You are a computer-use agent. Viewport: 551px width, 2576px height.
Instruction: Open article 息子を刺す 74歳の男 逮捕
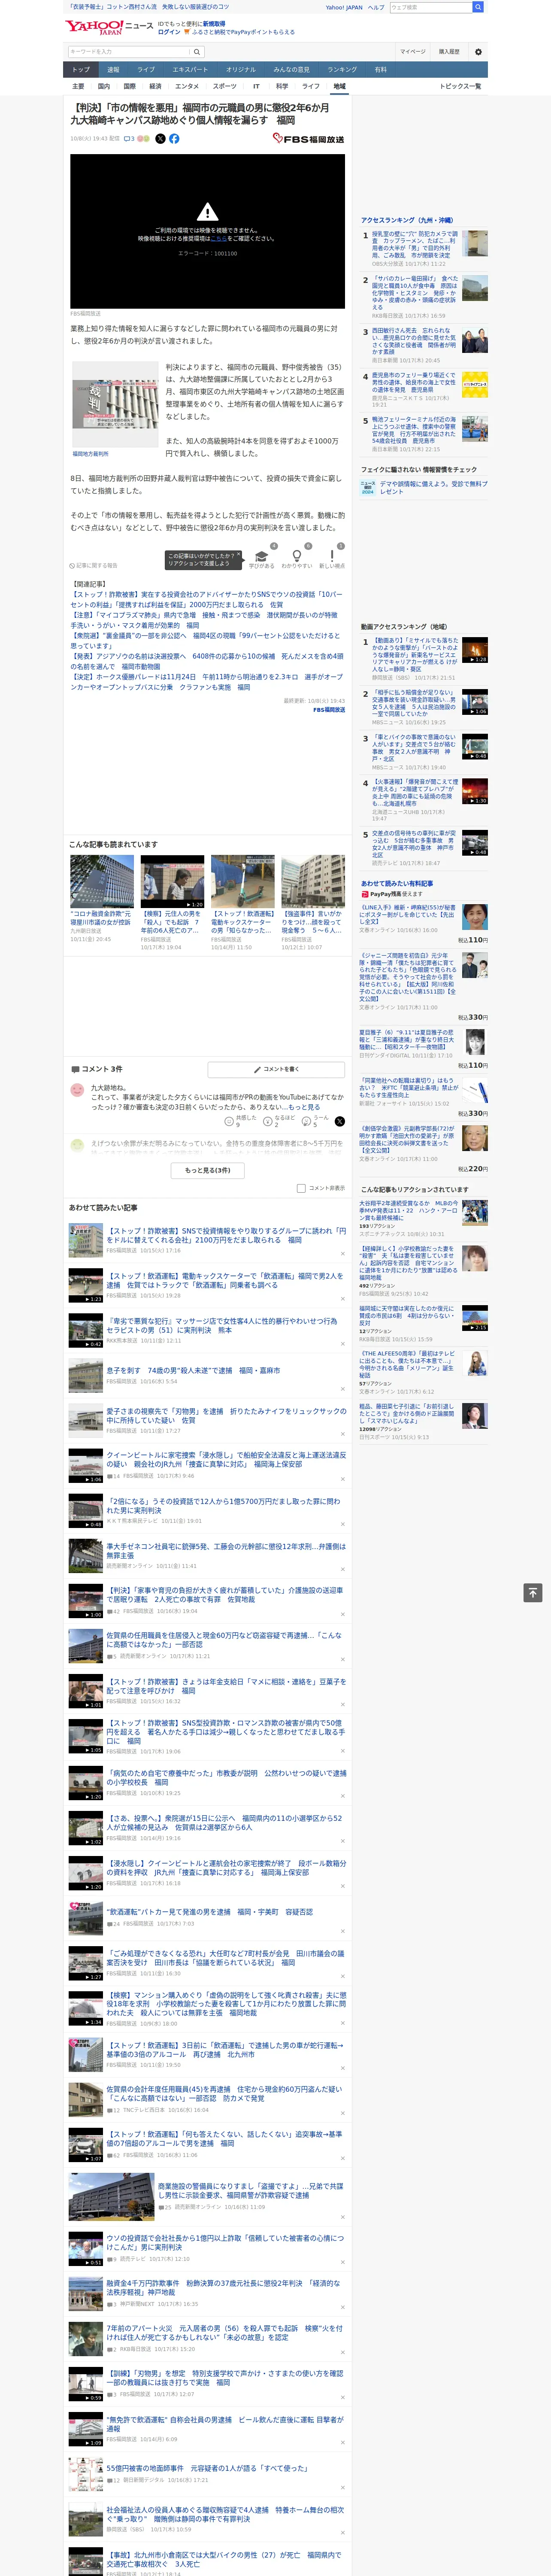[x=194, y=1370]
